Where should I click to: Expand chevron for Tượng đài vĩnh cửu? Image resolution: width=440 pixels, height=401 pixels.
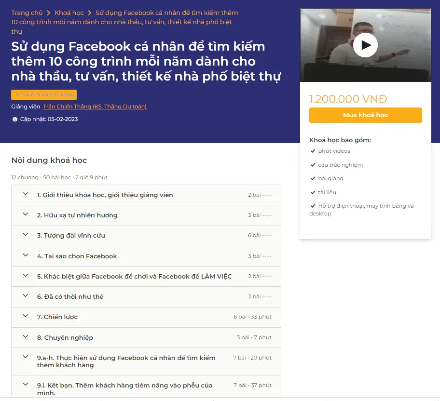click(26, 235)
